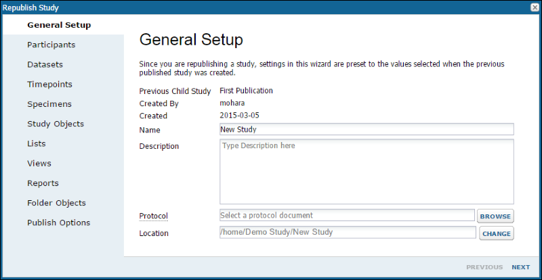Focus the Description text area
Image resolution: width=542 pixels, height=280 pixels.
(367, 172)
